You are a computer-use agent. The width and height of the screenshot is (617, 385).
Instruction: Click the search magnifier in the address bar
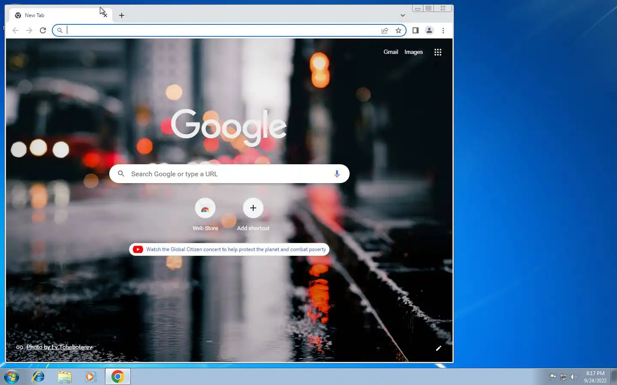[x=60, y=30]
